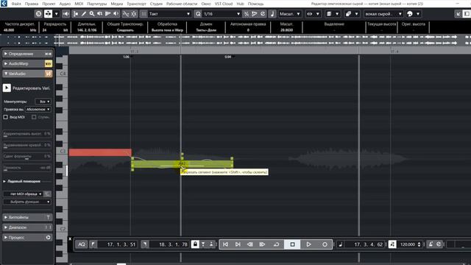Click the 120.000 tempo value field
This screenshot has width=471, height=265.
[x=407, y=244]
